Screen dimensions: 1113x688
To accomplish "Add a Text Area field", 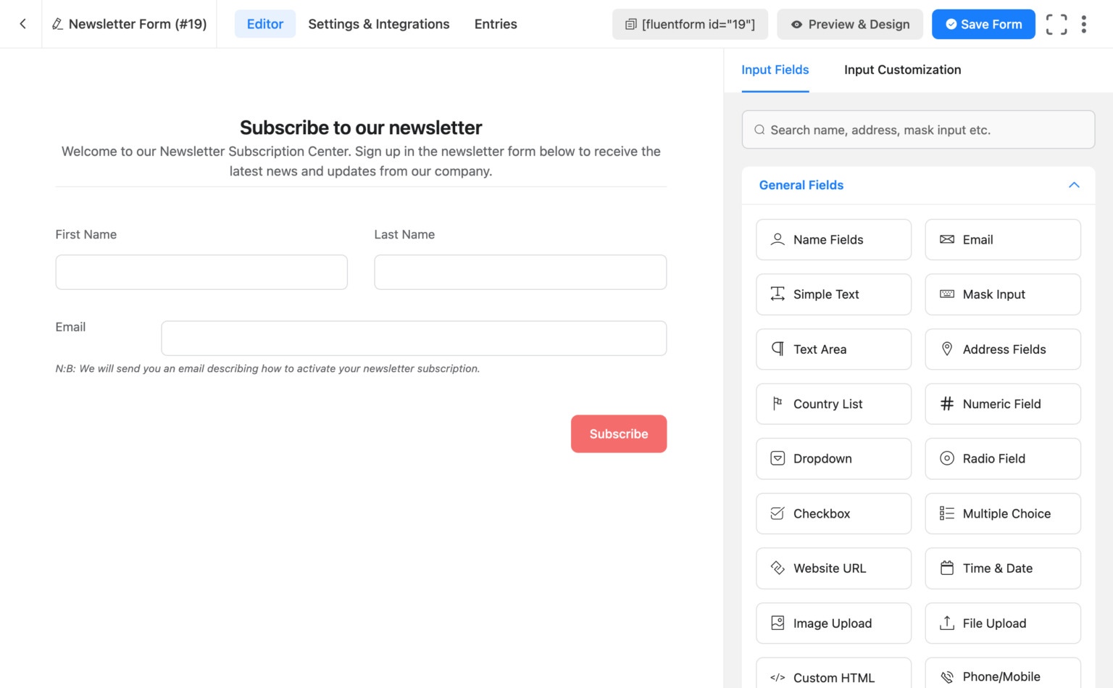I will pos(833,349).
